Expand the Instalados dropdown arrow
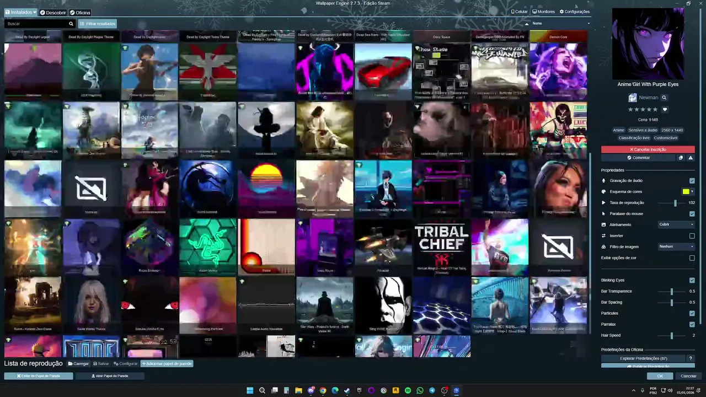706x397 pixels. 34,12
